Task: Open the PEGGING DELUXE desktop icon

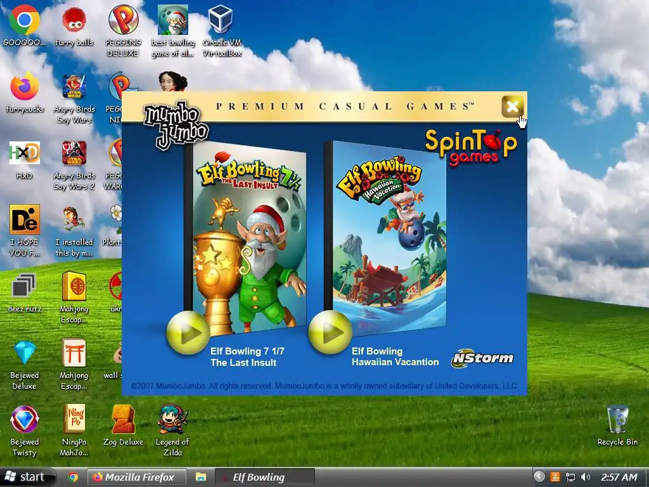Action: pyautogui.click(x=124, y=20)
